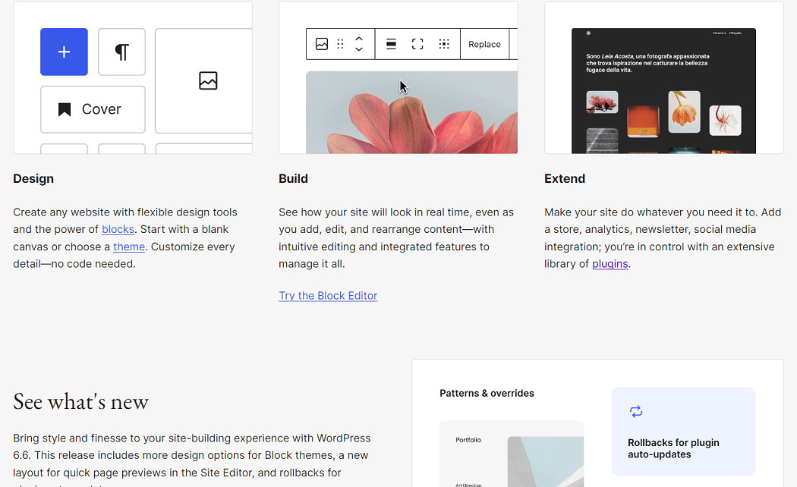
Task: Open the Portfolio pattern preview
Action: tap(512, 454)
